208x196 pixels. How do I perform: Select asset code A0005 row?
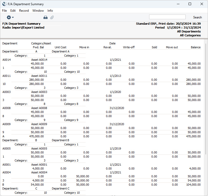[x=6, y=148]
